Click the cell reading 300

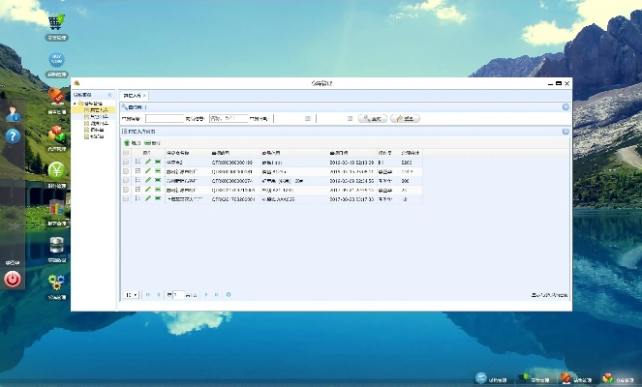(406, 181)
